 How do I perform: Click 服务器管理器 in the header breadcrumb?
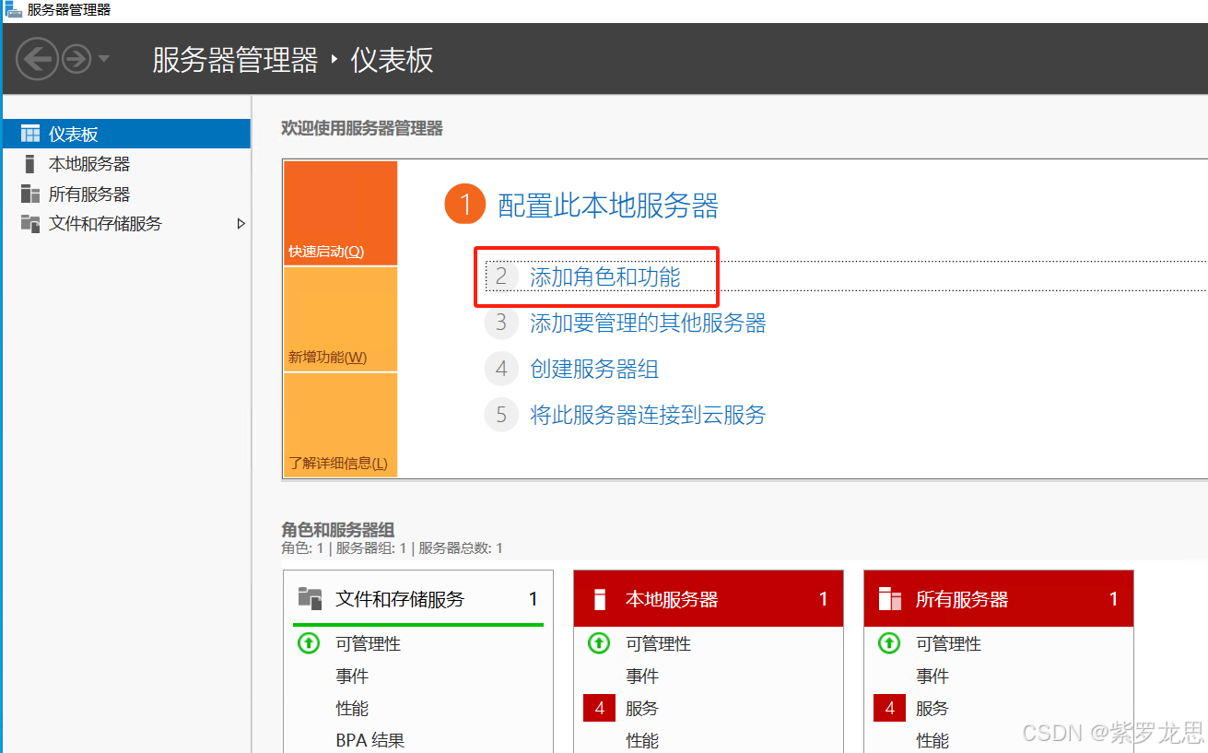tap(235, 60)
